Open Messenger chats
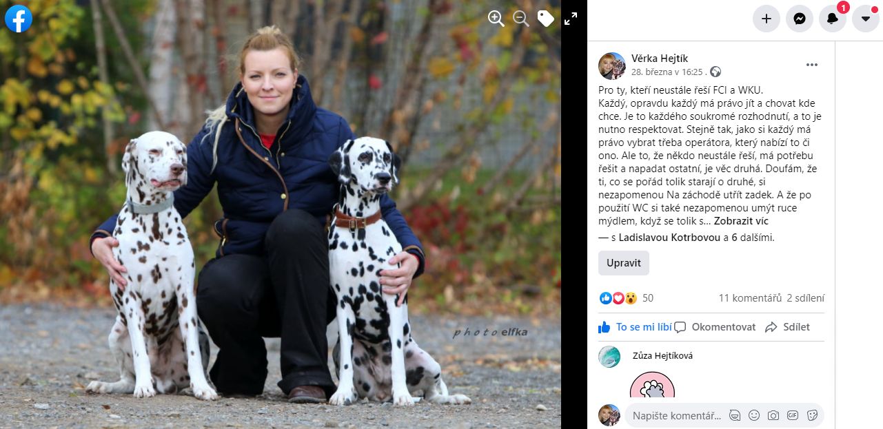Image resolution: width=883 pixels, height=429 pixels. 800,19
